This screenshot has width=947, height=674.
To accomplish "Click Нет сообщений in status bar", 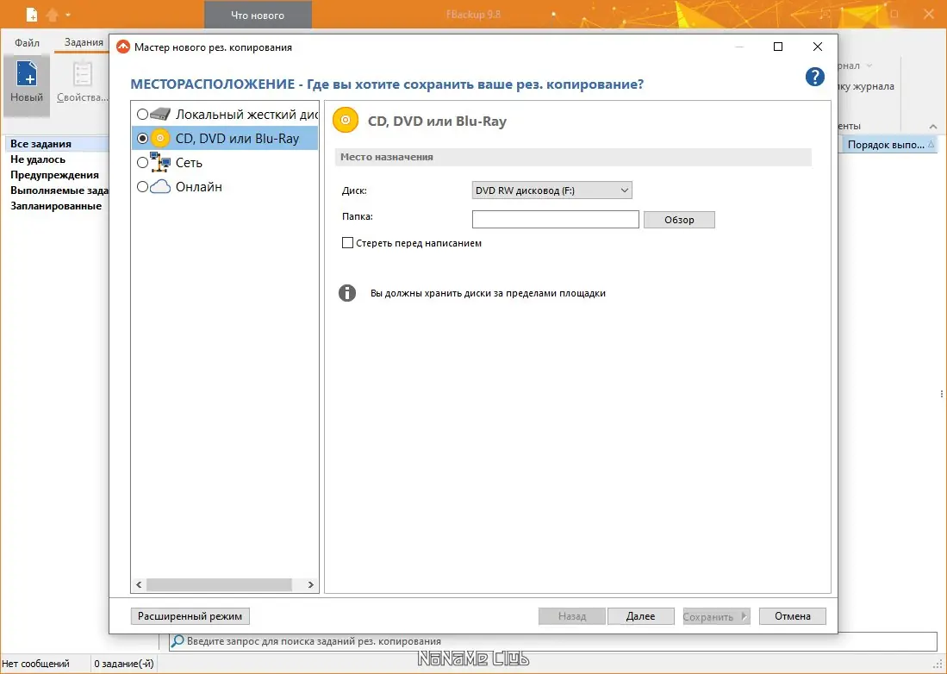I will (35, 664).
